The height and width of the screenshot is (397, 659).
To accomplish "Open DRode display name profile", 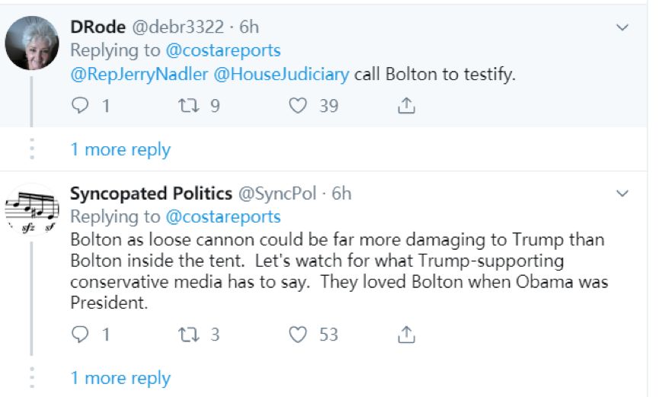I will (97, 27).
